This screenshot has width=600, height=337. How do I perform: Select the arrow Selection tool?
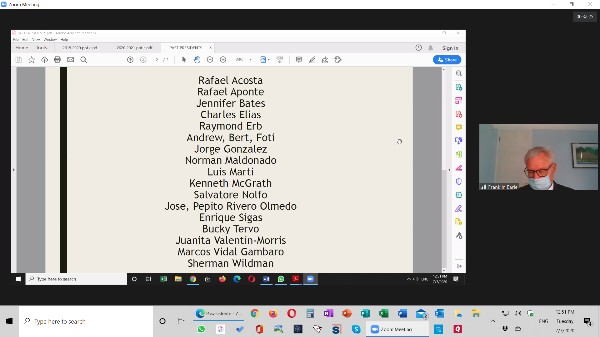point(184,60)
